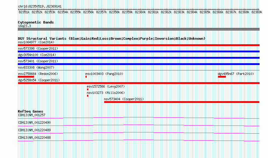Screen dimensions: 268x158
Task: Click the 82368k ruler tick label
Action: pyautogui.click(x=244, y=12)
